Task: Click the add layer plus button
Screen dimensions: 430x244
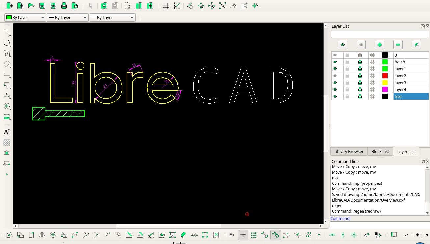Action: click(380, 45)
